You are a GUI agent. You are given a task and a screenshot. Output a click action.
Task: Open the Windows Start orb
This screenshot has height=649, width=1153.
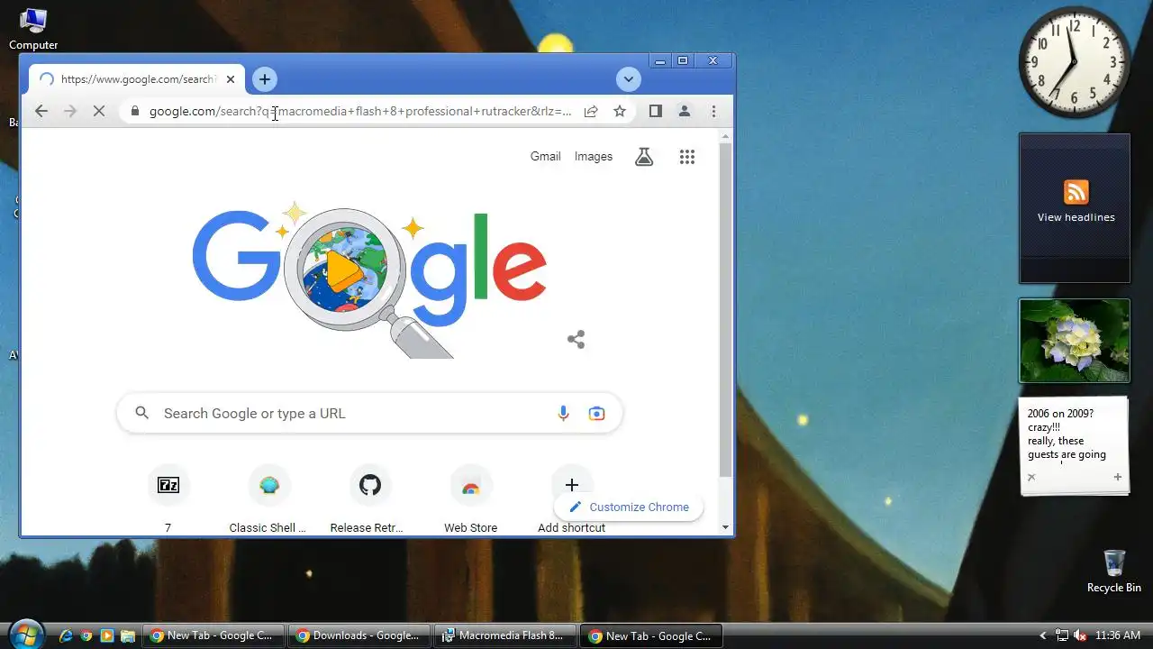pyautogui.click(x=26, y=635)
